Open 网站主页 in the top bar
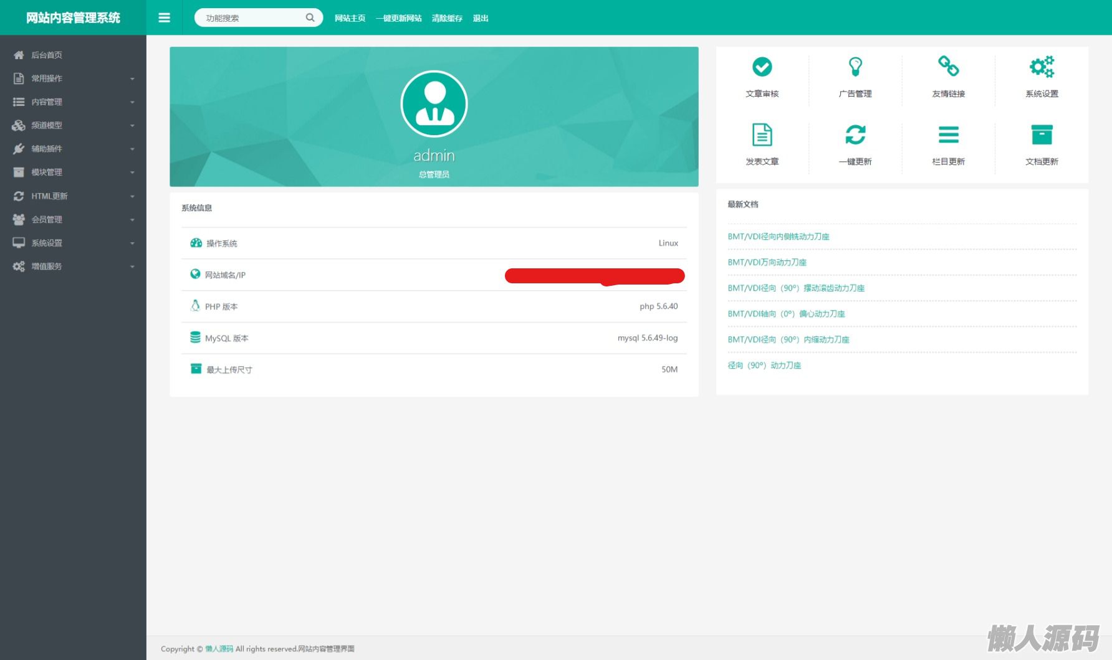Screen dimensions: 1112x660 pos(350,18)
